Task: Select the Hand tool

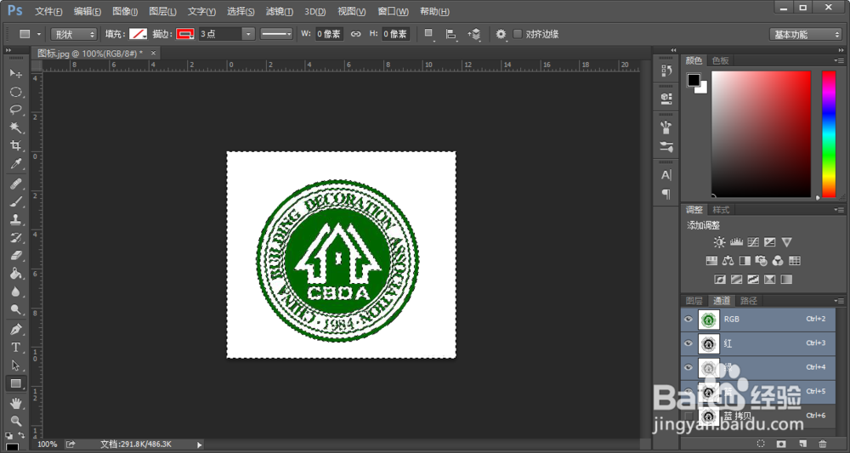Action: pyautogui.click(x=15, y=403)
